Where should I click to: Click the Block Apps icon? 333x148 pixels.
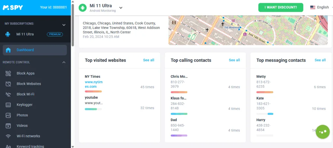(x=8, y=73)
